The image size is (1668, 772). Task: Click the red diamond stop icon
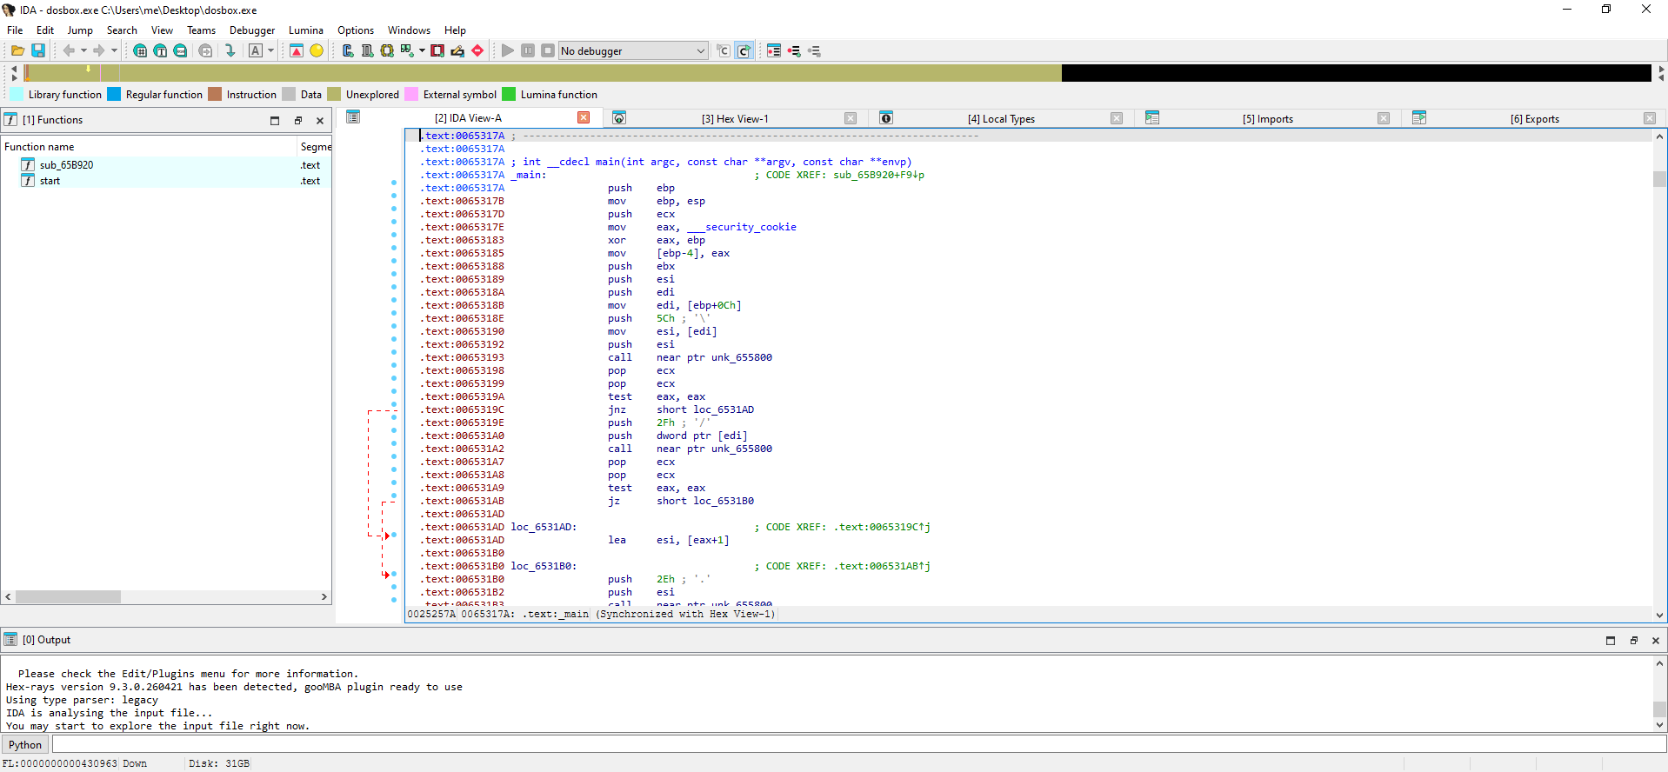tap(477, 50)
